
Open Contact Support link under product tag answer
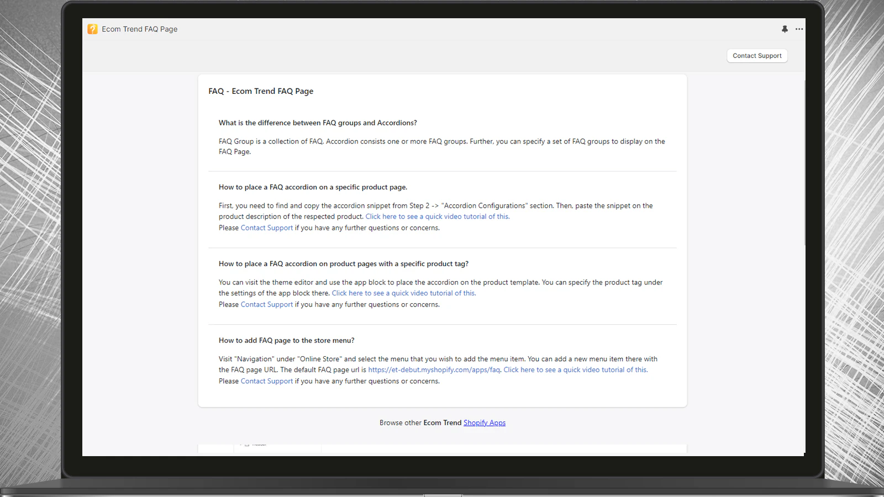[267, 304]
